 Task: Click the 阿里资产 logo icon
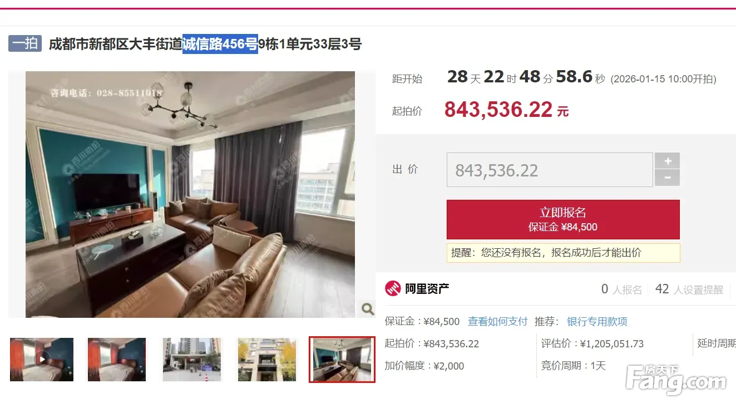(393, 288)
